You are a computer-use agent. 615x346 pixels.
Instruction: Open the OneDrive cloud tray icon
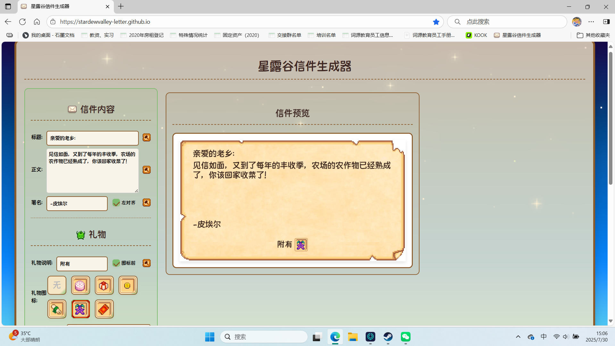(531, 337)
